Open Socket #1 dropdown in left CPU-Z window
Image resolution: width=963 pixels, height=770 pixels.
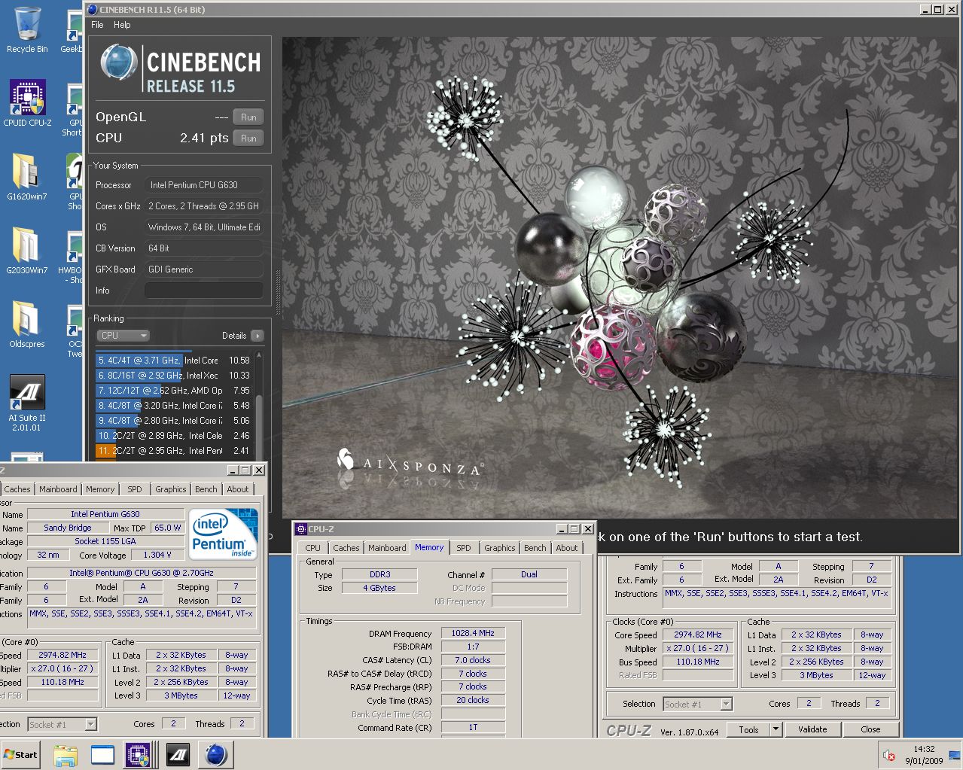point(62,724)
